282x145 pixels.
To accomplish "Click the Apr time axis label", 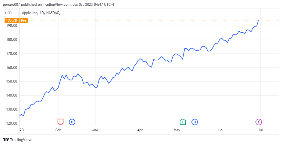I will (140, 130).
